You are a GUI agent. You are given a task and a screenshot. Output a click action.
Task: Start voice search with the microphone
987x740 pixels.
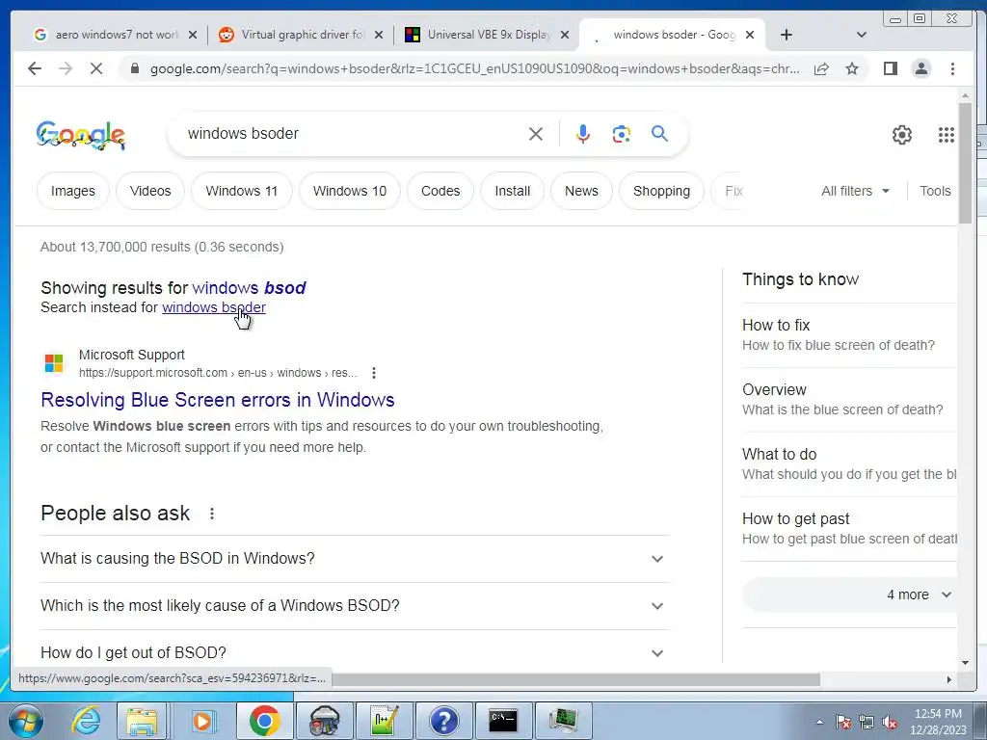click(583, 133)
